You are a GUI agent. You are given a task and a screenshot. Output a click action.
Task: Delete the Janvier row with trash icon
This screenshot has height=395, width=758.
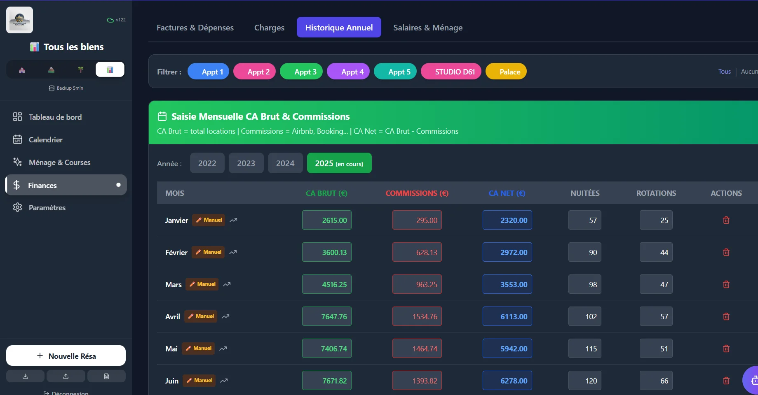click(x=726, y=220)
